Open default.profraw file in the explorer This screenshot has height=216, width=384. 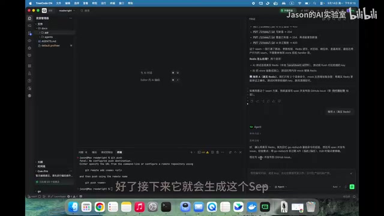[x=50, y=46]
